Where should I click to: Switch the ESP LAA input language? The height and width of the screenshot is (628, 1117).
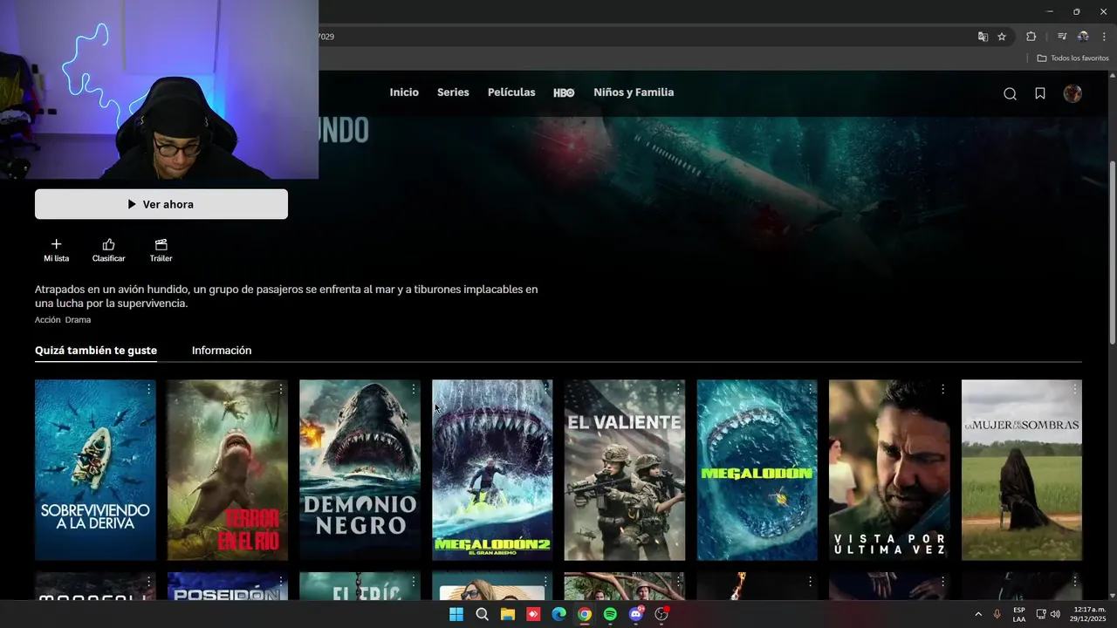pos(1019,614)
